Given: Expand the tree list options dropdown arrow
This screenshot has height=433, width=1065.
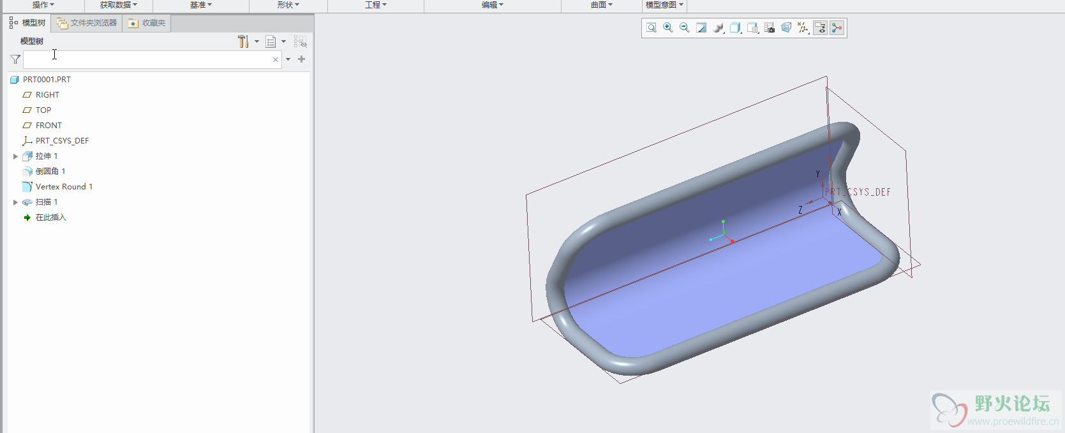Looking at the screenshot, I should point(284,41).
